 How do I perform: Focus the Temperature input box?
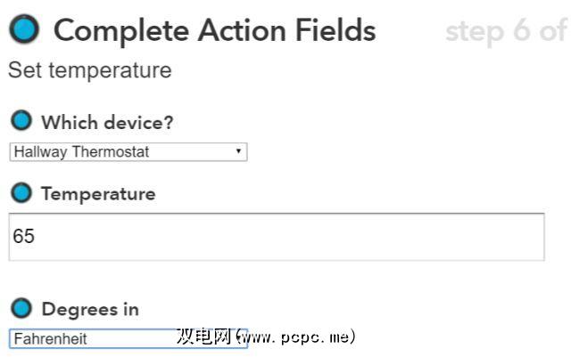coord(276,237)
